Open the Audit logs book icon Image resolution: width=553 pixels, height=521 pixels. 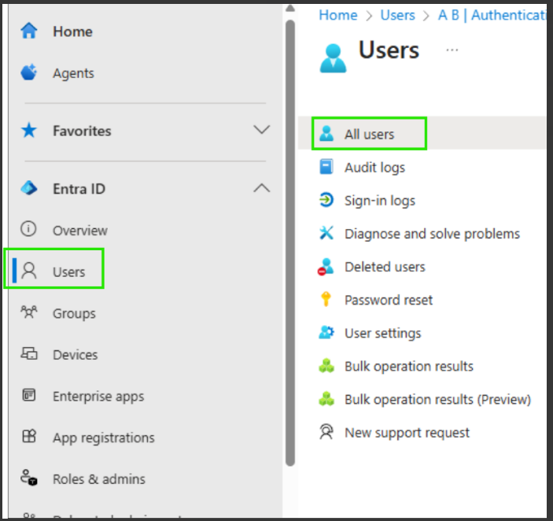(x=326, y=167)
